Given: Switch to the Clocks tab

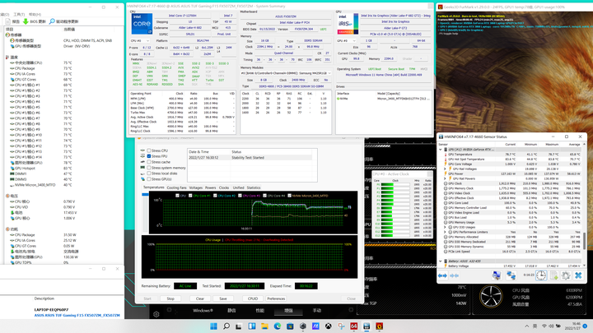Looking at the screenshot, I should 224,187.
